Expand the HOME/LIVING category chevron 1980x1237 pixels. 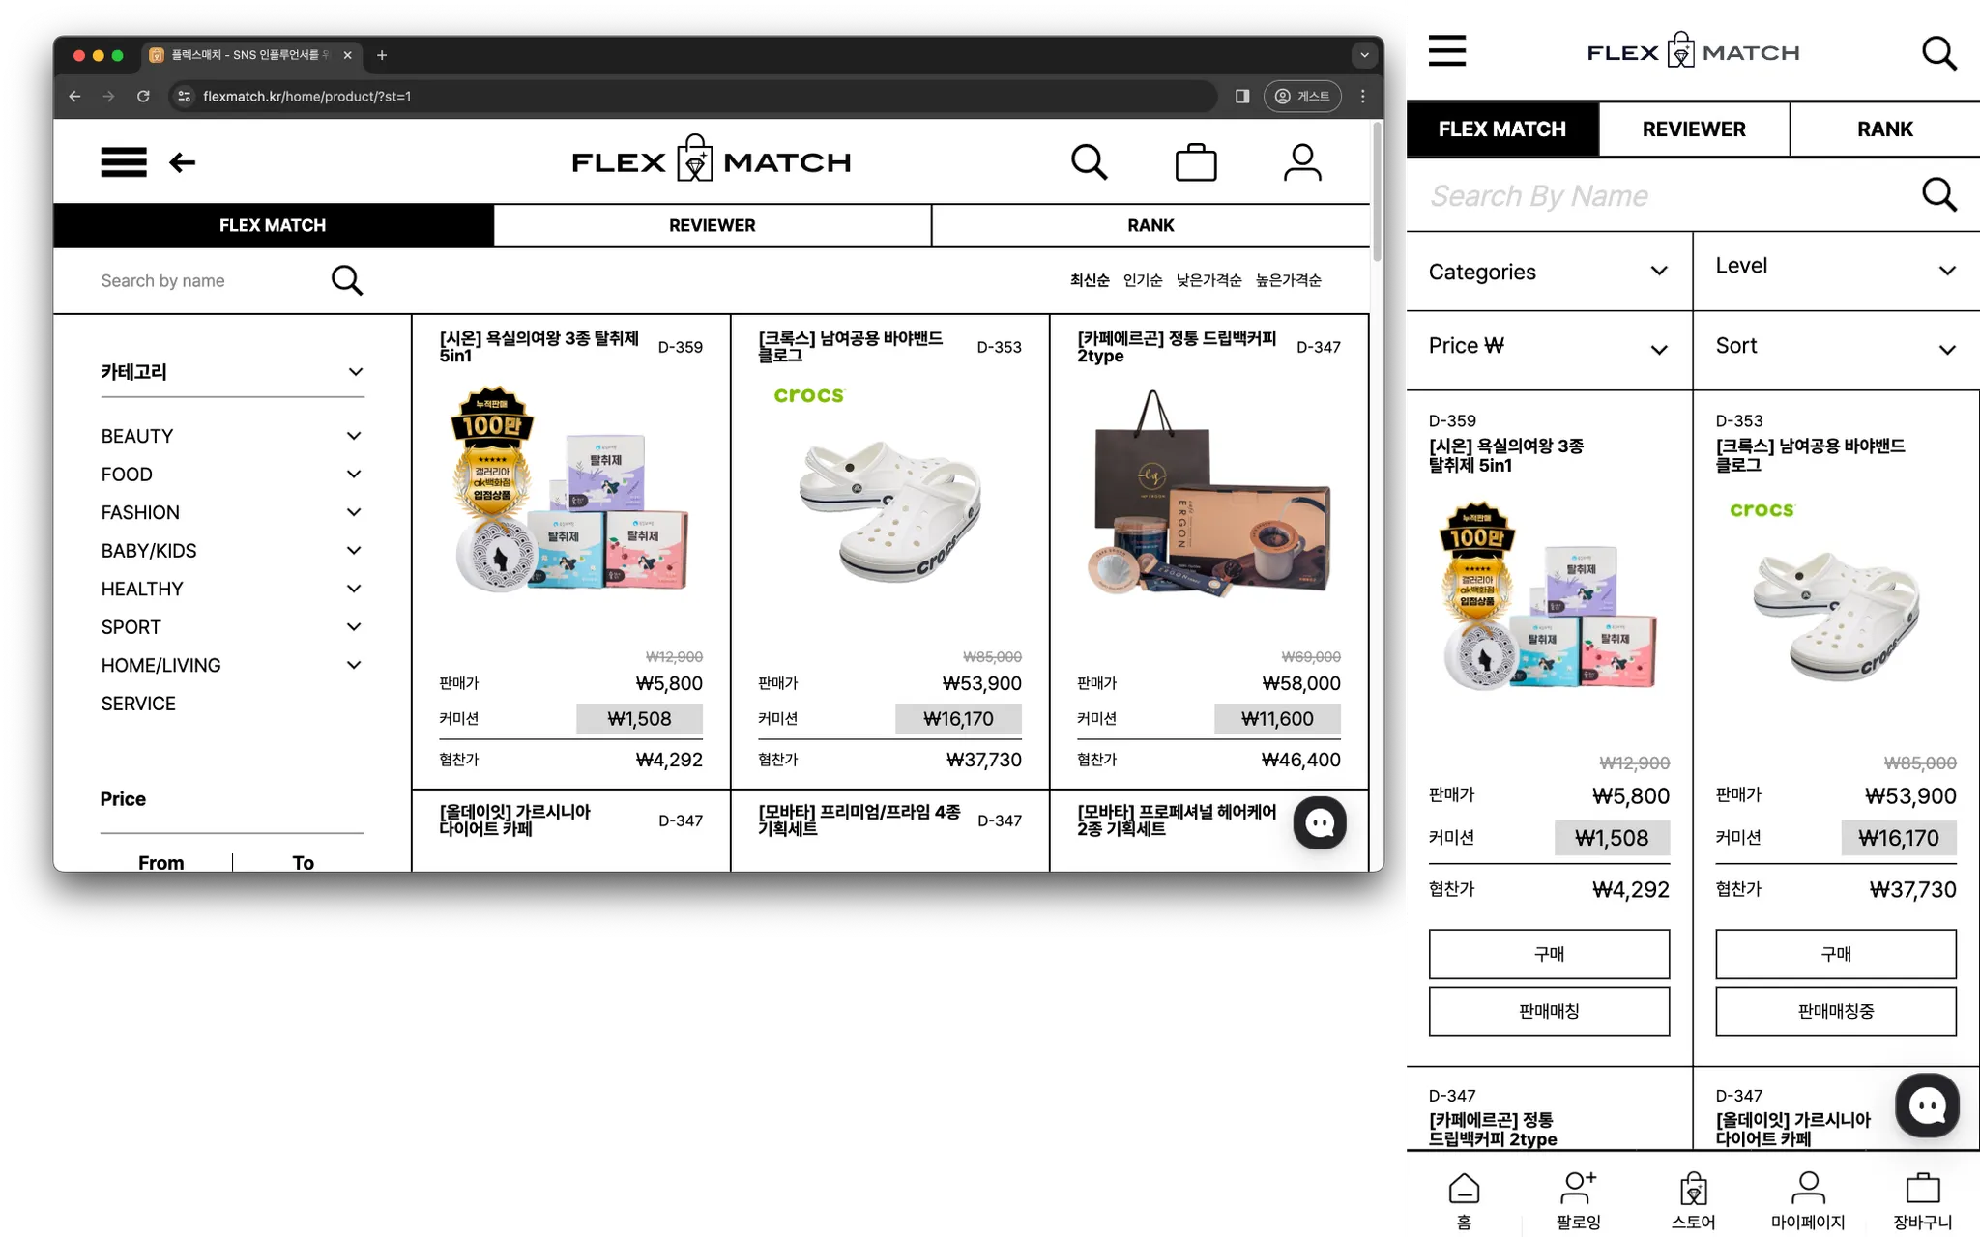[x=354, y=665]
